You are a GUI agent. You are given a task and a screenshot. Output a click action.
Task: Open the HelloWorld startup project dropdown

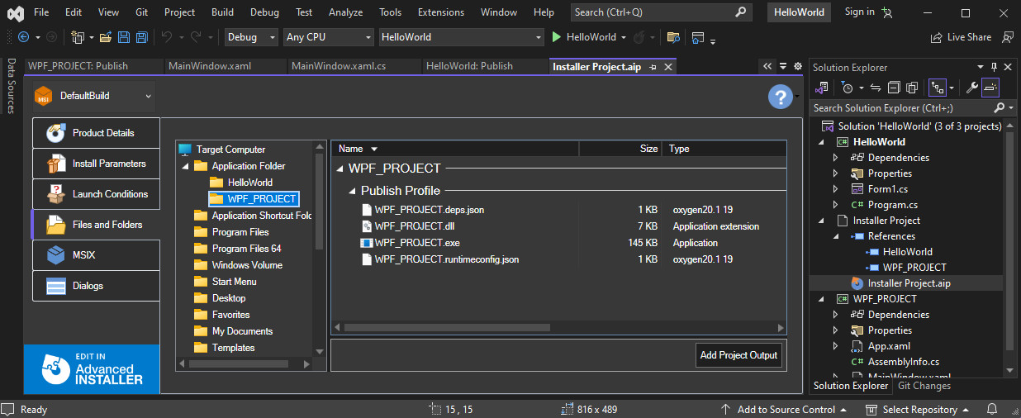click(x=461, y=37)
